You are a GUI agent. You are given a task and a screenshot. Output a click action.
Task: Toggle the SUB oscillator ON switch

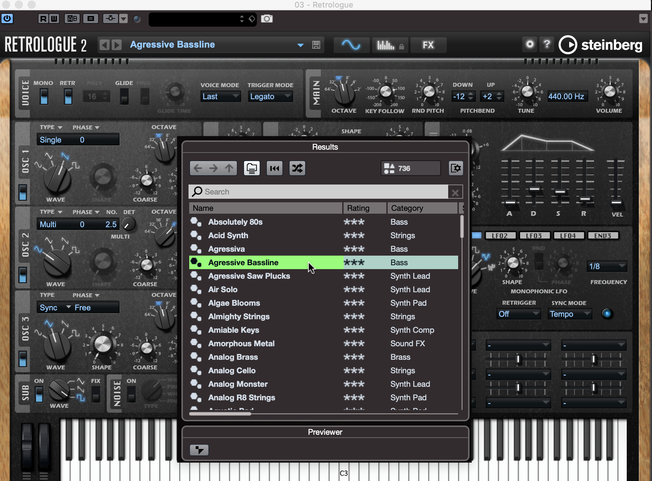pos(39,394)
